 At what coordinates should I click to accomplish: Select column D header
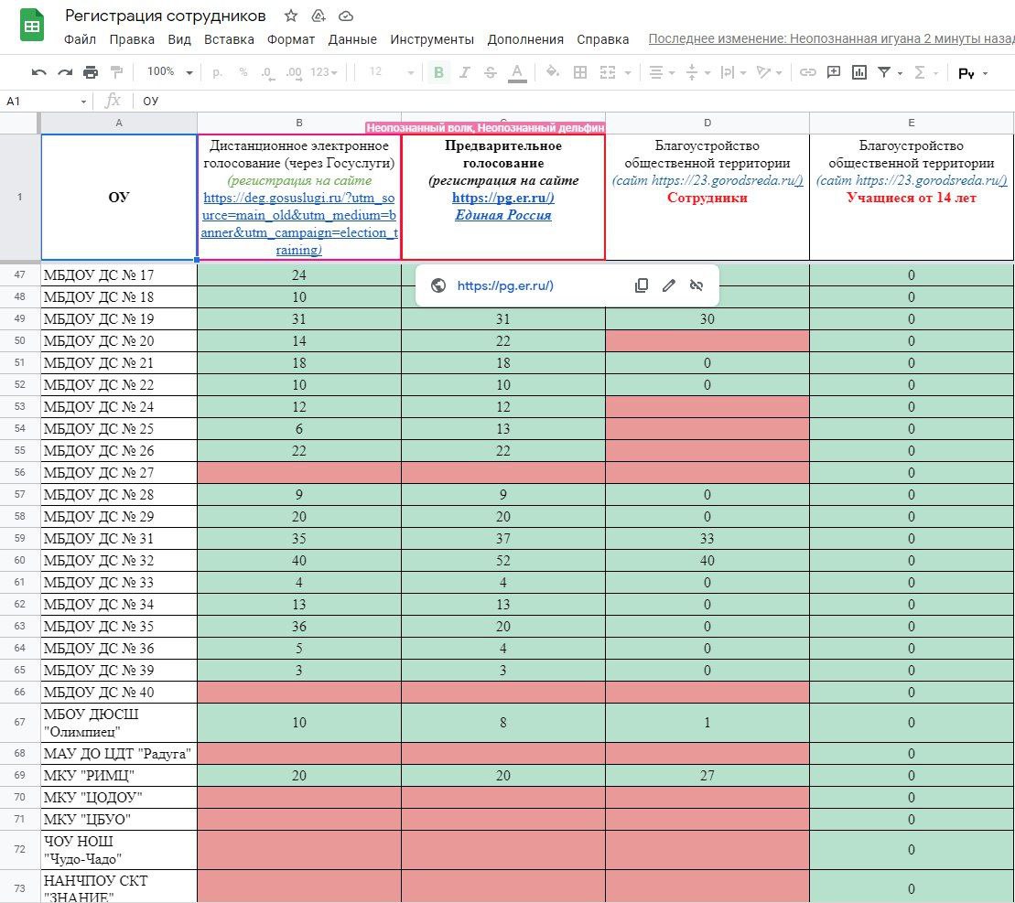click(707, 123)
